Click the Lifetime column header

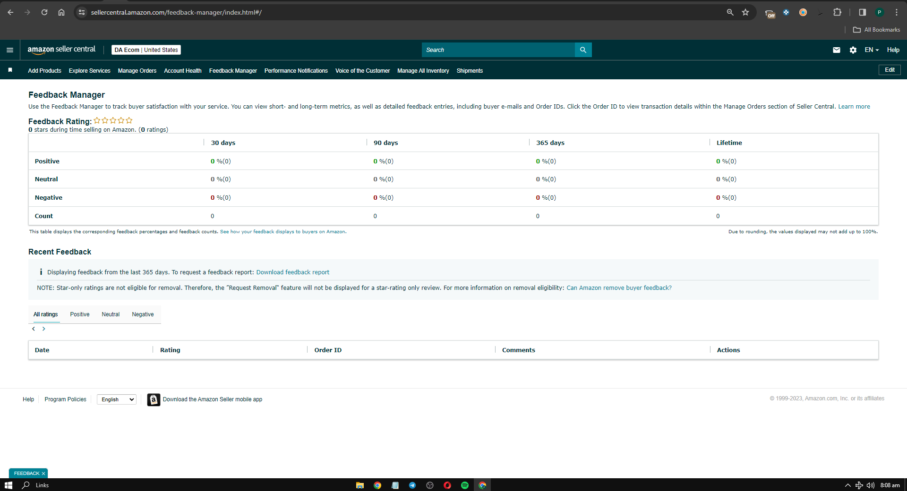coord(729,143)
